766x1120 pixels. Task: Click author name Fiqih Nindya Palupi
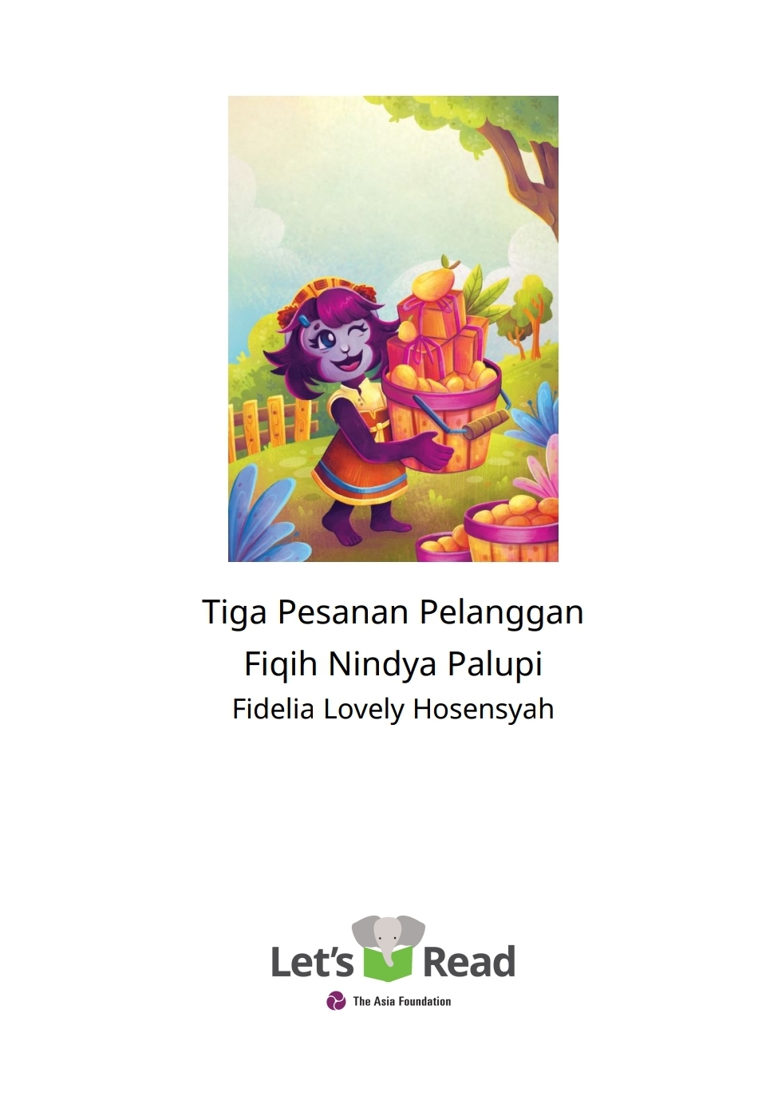(393, 663)
